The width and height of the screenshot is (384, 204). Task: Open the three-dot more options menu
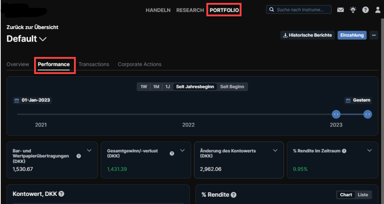tap(374, 35)
